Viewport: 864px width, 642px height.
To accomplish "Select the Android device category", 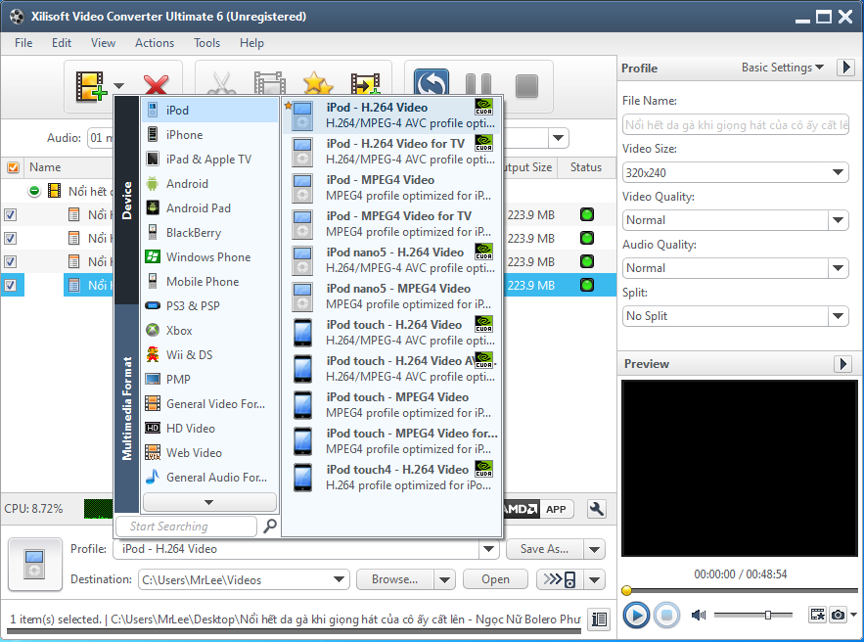I will point(186,183).
